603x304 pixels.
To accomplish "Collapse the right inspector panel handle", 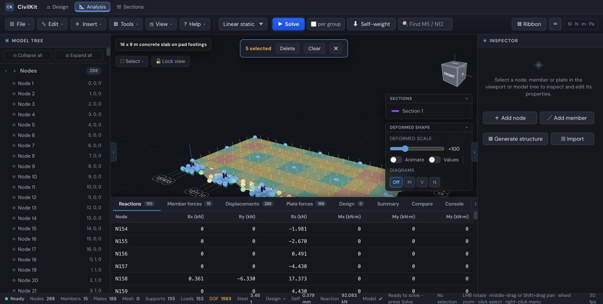I will 474,152.
